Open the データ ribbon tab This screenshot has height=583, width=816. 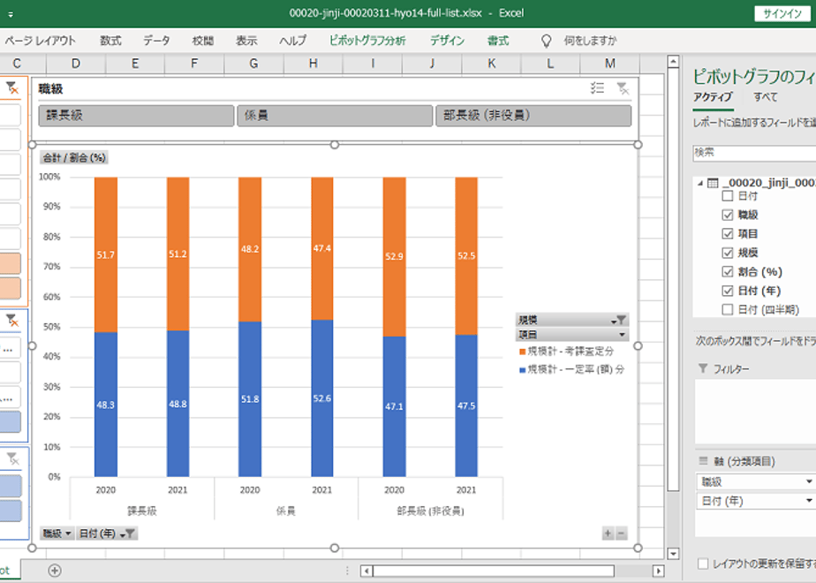[x=156, y=41]
